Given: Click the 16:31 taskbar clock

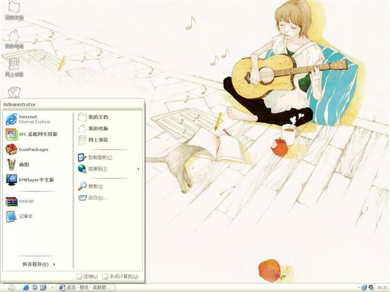Looking at the screenshot, I should tap(382, 288).
